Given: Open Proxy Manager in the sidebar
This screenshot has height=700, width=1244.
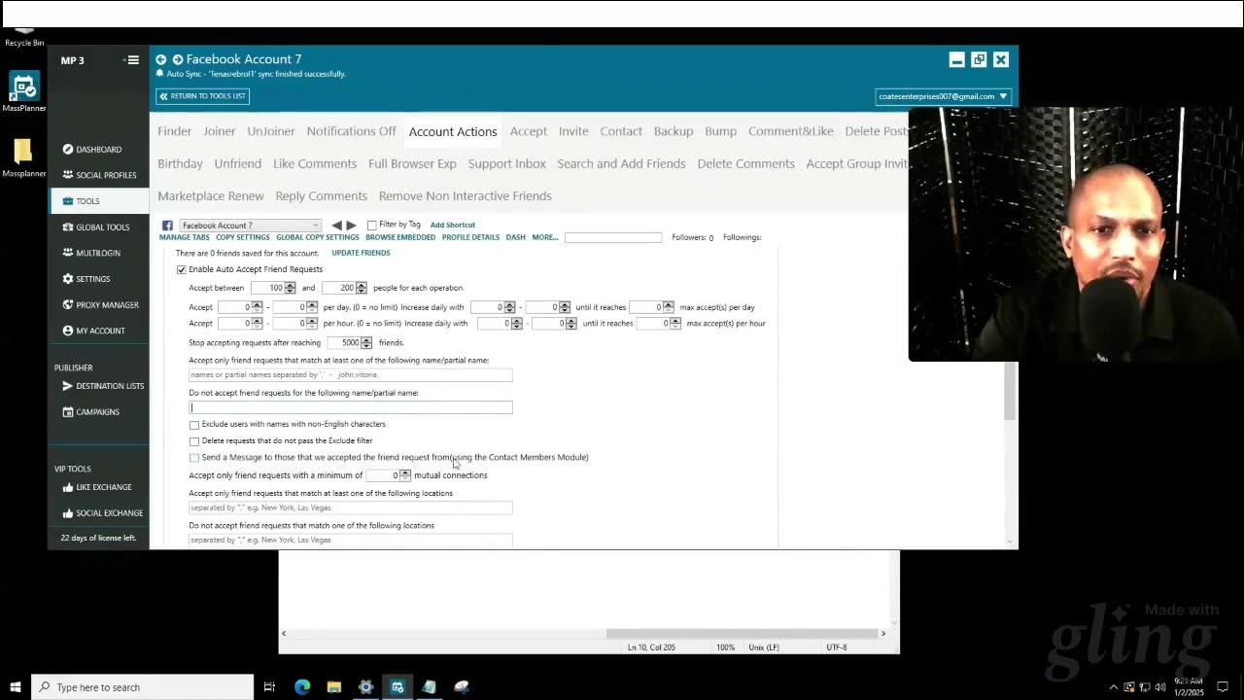Looking at the screenshot, I should click(101, 305).
